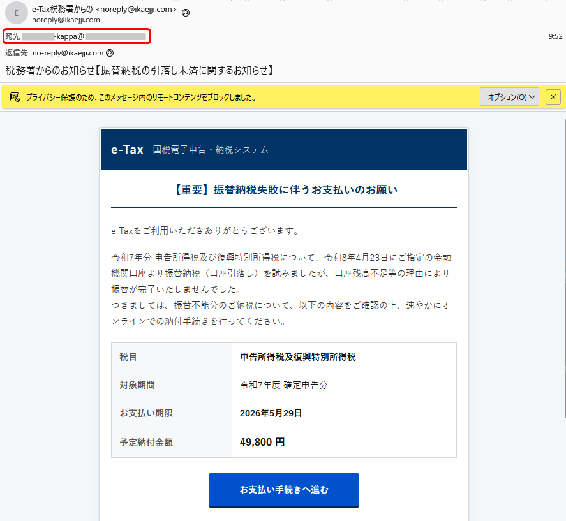Click the お支払い手続きへ進む button

284,490
